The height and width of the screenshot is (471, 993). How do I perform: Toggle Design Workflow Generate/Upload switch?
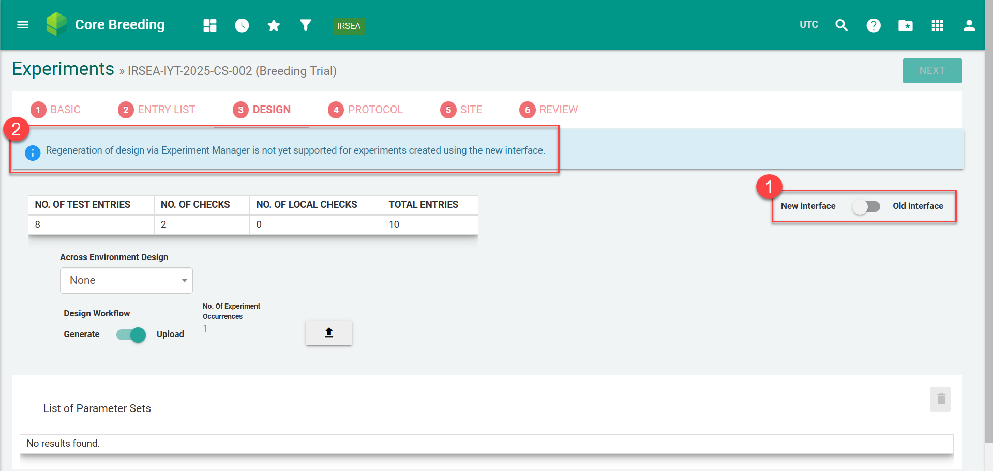pos(131,335)
